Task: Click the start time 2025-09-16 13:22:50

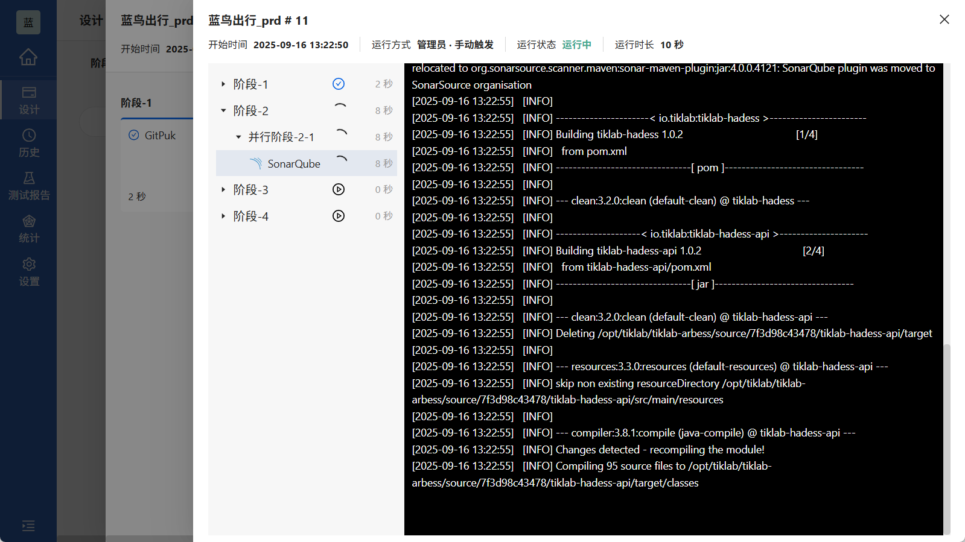Action: coord(301,45)
